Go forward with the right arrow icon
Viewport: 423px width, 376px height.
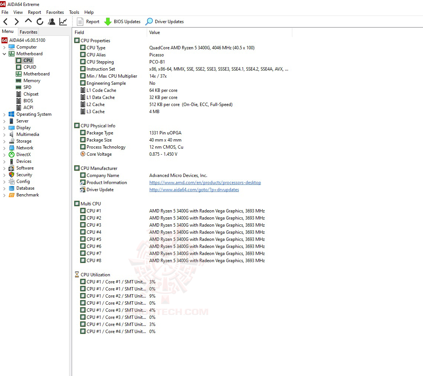(x=16, y=22)
